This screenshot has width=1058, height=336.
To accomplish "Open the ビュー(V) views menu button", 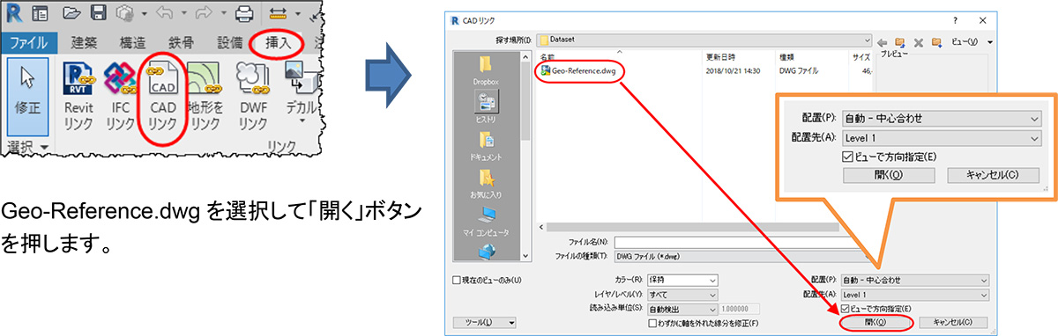I will [972, 41].
